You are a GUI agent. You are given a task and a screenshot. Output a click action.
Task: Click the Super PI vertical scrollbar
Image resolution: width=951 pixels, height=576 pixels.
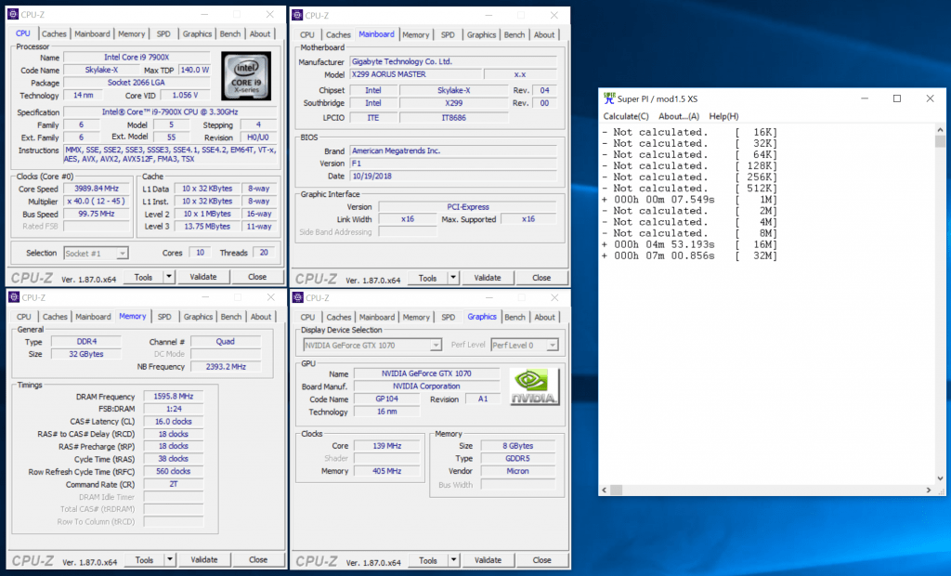[x=940, y=307]
